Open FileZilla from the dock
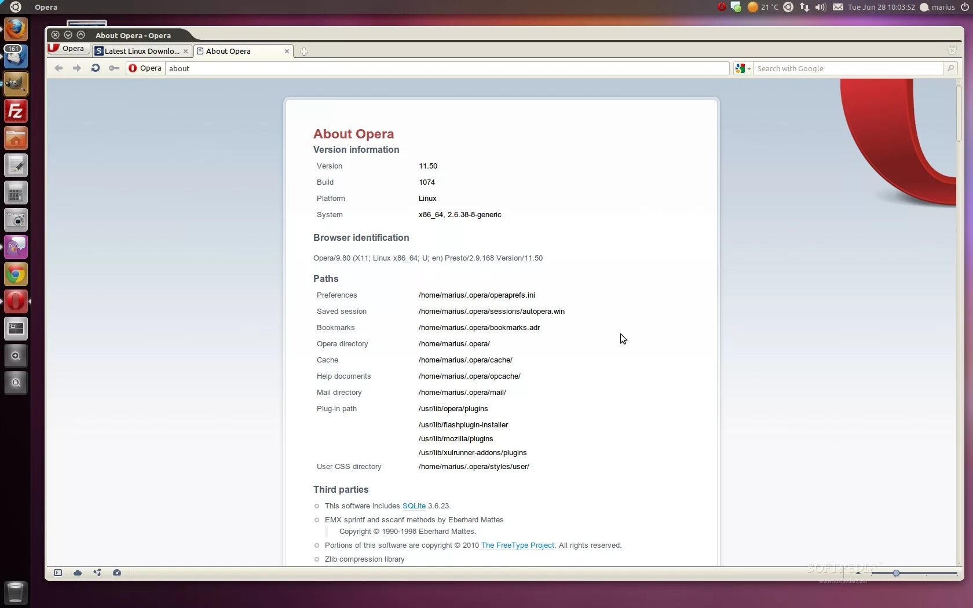 [16, 111]
